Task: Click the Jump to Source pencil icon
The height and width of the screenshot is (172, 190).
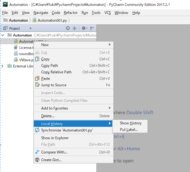Action: [37, 85]
